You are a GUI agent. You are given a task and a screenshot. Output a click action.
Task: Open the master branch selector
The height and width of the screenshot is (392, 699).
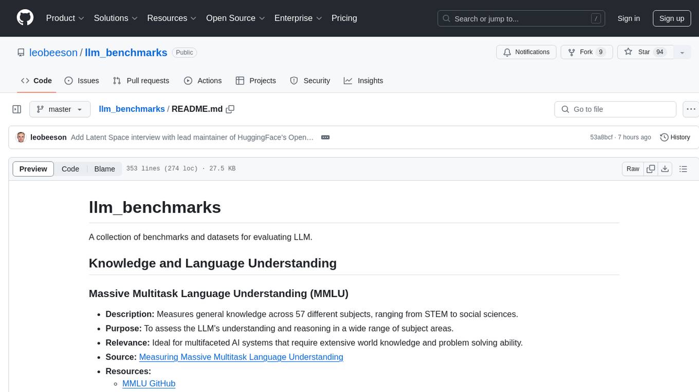click(x=60, y=109)
